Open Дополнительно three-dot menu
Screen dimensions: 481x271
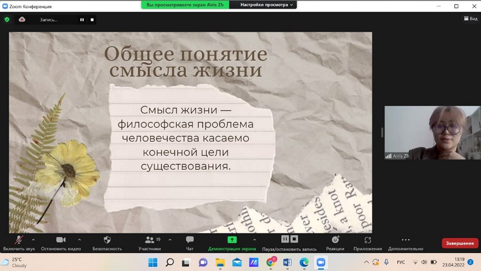[405, 240]
